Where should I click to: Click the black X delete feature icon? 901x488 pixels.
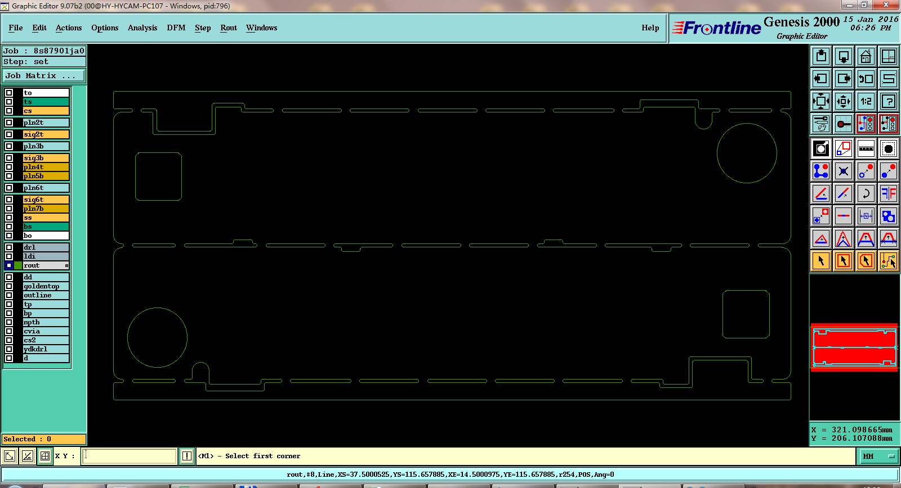coord(844,171)
